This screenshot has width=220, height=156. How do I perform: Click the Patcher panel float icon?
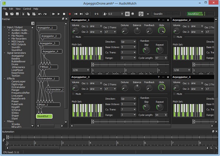(x=63, y=19)
